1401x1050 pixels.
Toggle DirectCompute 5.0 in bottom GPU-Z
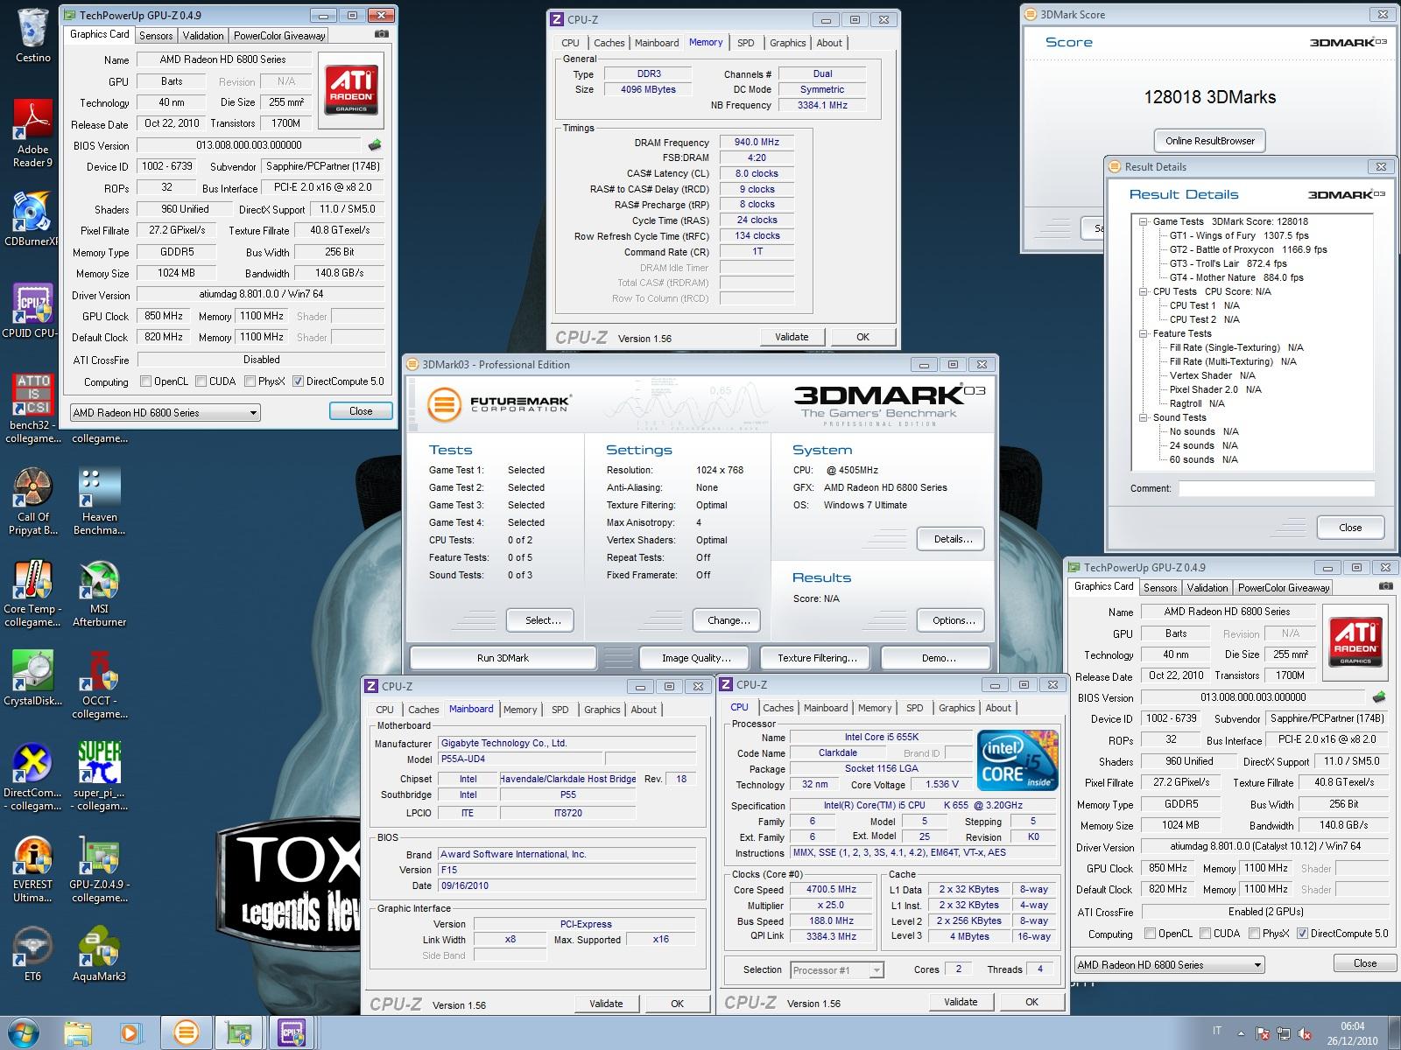[x=1302, y=934]
